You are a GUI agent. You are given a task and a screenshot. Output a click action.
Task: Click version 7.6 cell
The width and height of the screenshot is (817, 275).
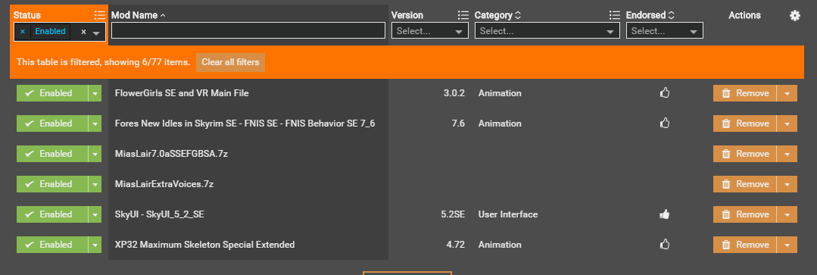coord(458,123)
